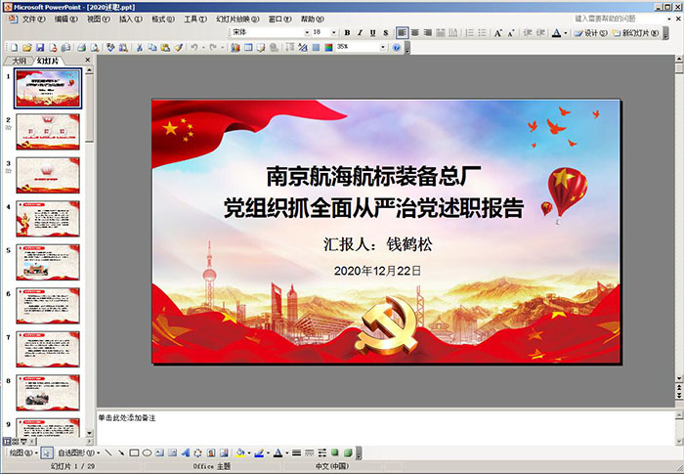Run the spelling check
The image size is (684, 474).
click(110, 48)
